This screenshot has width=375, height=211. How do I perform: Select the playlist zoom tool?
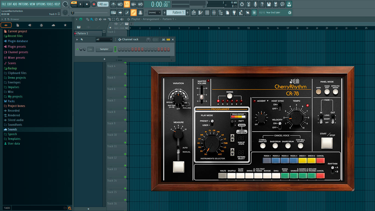coord(117,19)
